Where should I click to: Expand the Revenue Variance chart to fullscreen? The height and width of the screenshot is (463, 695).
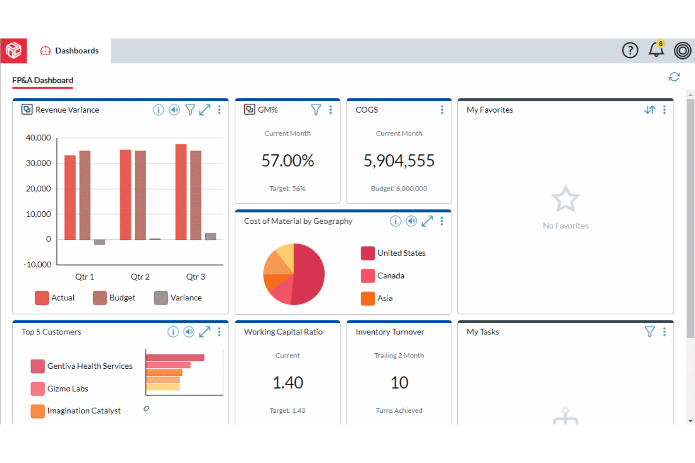click(205, 110)
